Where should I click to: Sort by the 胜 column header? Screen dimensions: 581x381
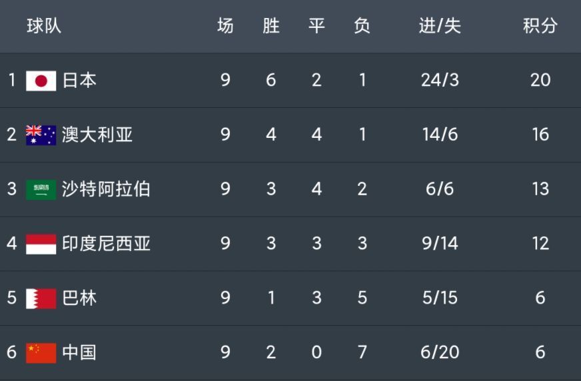coord(271,26)
